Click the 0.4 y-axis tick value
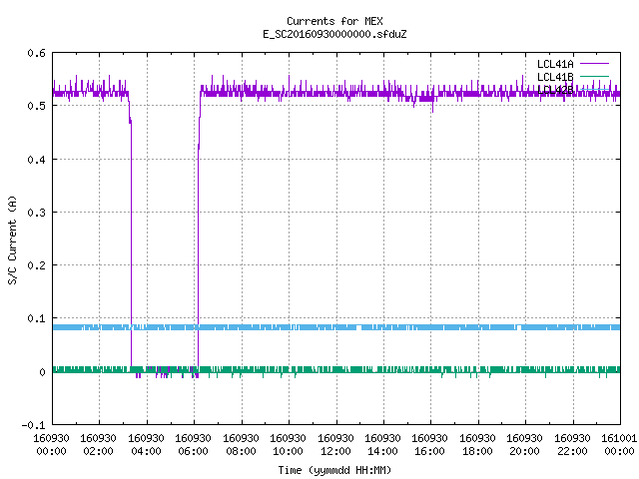The image size is (639, 479). (x=36, y=160)
